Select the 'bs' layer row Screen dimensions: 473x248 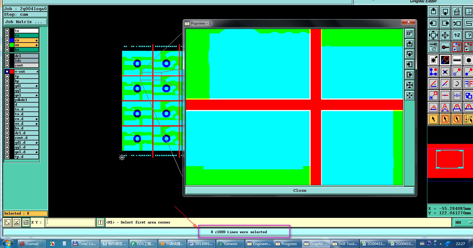coord(26,50)
